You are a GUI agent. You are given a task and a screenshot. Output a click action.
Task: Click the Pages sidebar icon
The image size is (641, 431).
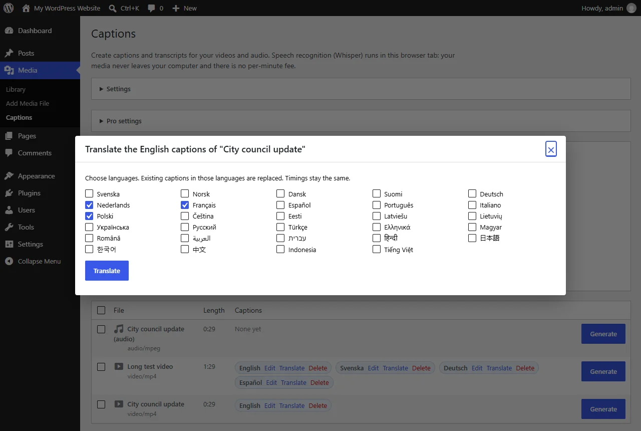tap(9, 136)
